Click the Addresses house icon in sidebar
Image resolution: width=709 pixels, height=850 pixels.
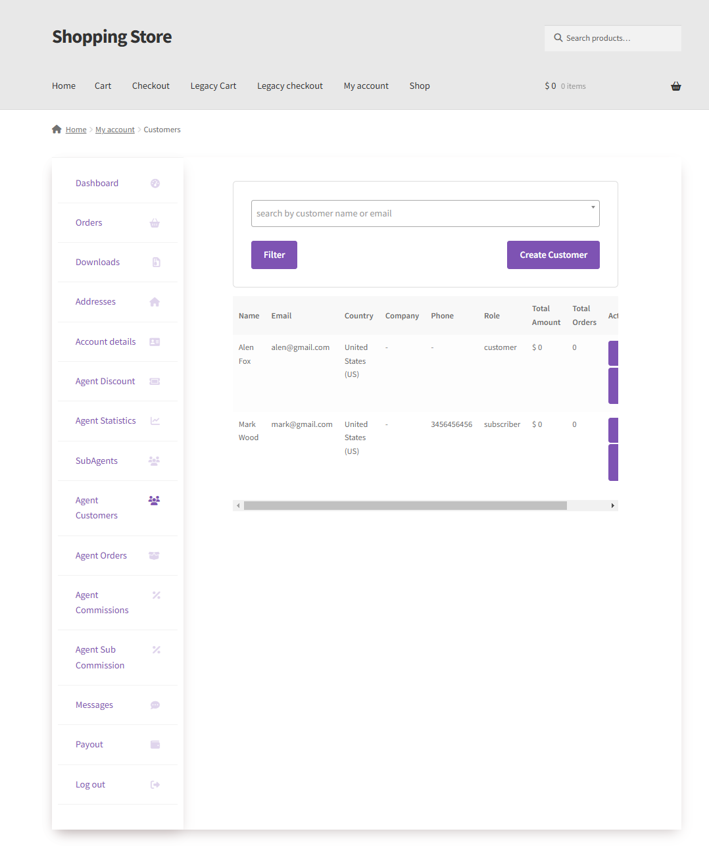155,302
